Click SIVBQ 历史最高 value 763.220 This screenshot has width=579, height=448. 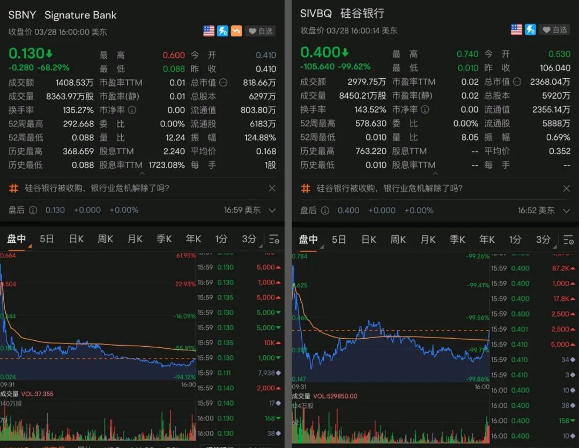point(371,151)
